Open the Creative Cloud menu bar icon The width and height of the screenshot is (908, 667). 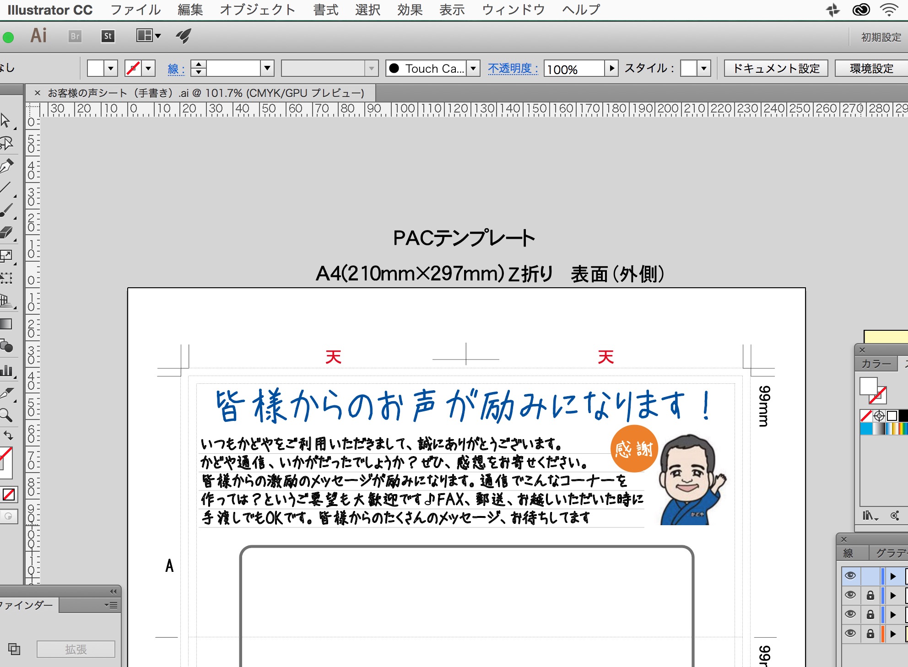pyautogui.click(x=861, y=10)
